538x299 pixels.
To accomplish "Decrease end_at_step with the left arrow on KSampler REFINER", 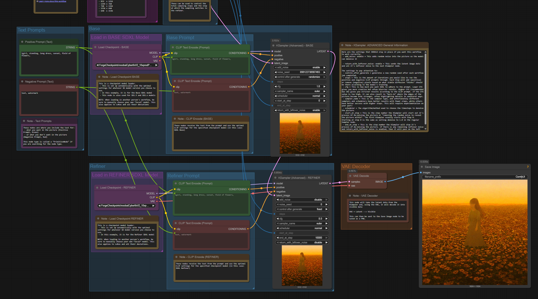I will (x=278, y=238).
